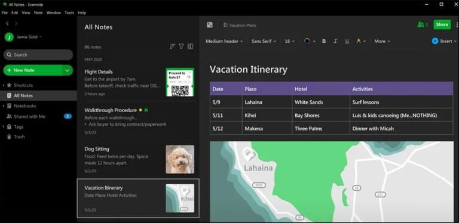Click the Shared with Me icon
This screenshot has height=223, width=459.
[9, 116]
